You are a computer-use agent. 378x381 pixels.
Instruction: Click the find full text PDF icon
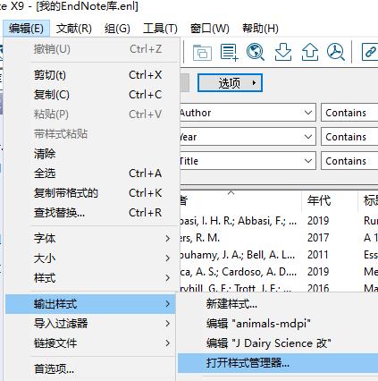tap(336, 53)
